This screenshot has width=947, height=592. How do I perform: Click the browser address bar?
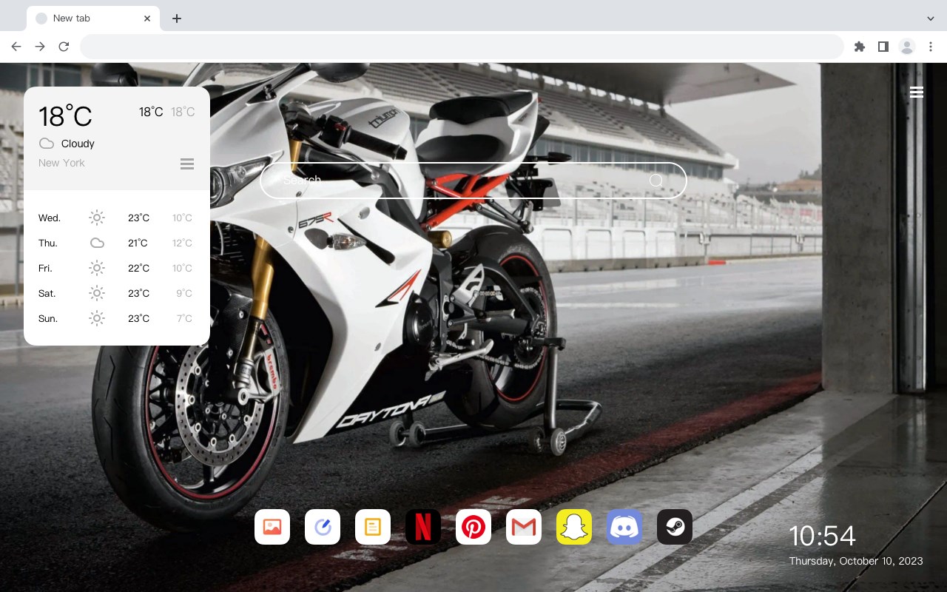(x=462, y=47)
